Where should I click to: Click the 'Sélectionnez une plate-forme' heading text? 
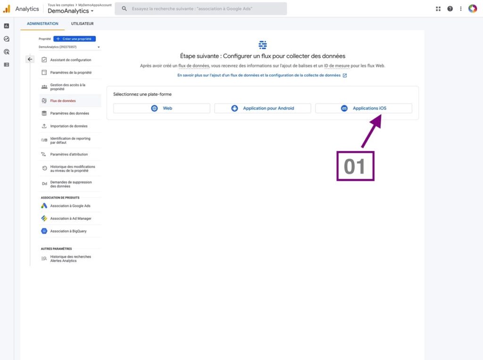click(x=142, y=94)
